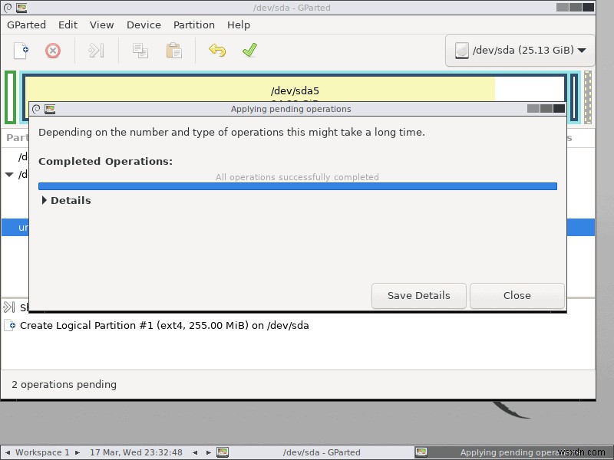Open the Device menu
This screenshot has width=614, height=460.
144,25
